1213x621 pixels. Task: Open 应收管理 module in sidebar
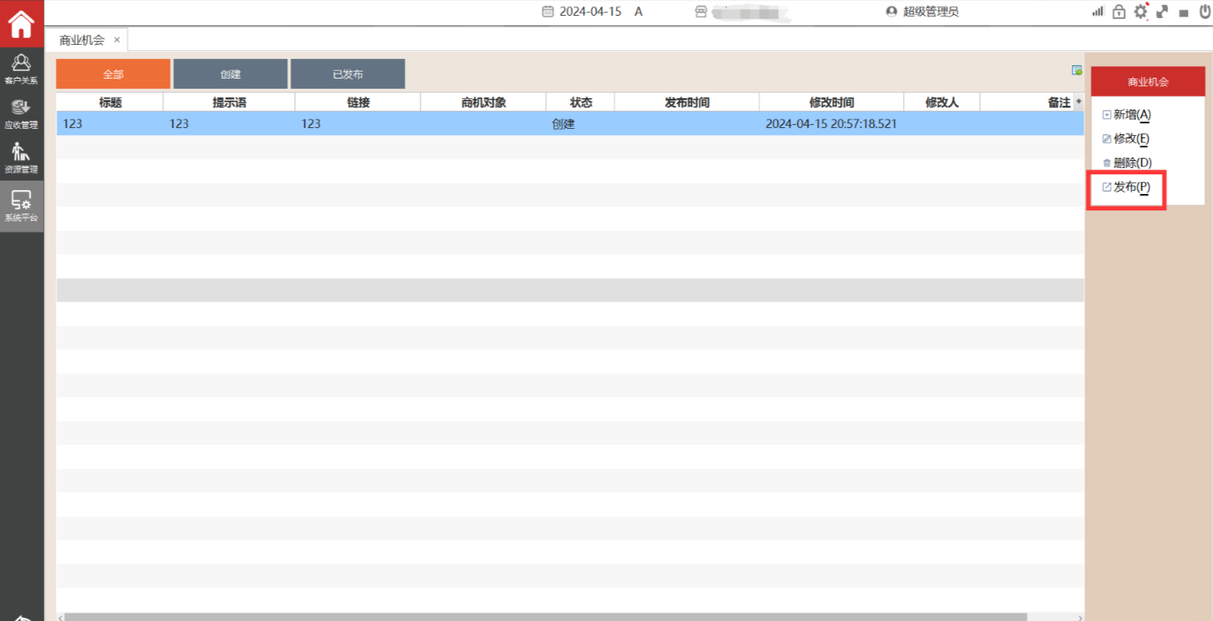click(21, 114)
